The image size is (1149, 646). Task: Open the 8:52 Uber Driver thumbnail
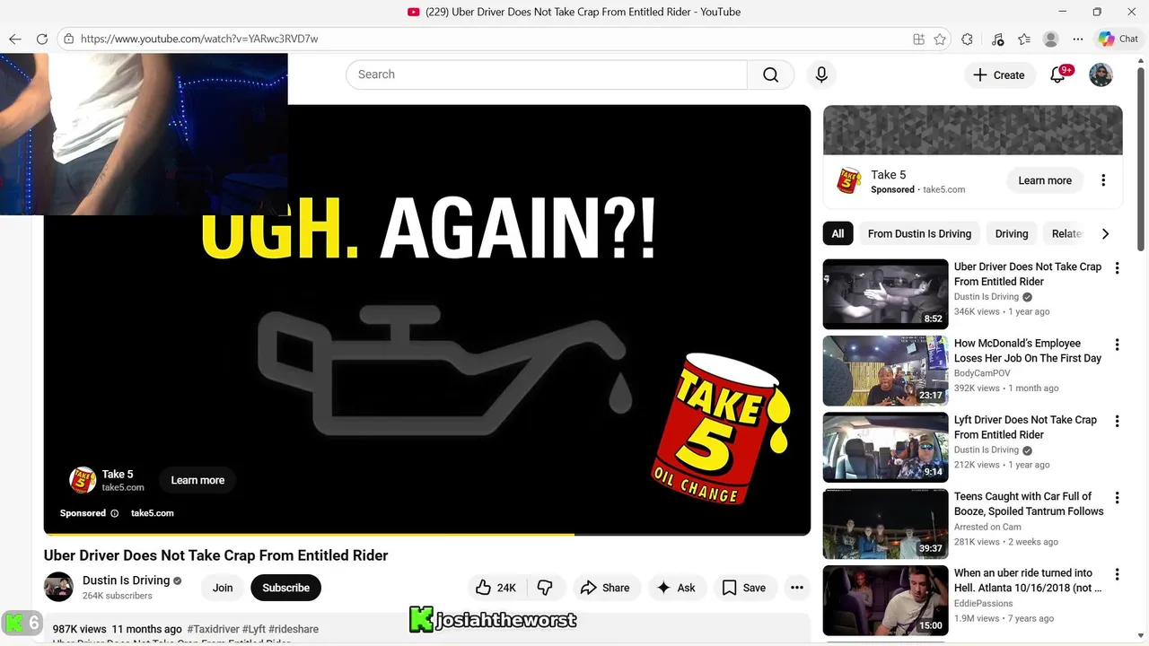[885, 294]
